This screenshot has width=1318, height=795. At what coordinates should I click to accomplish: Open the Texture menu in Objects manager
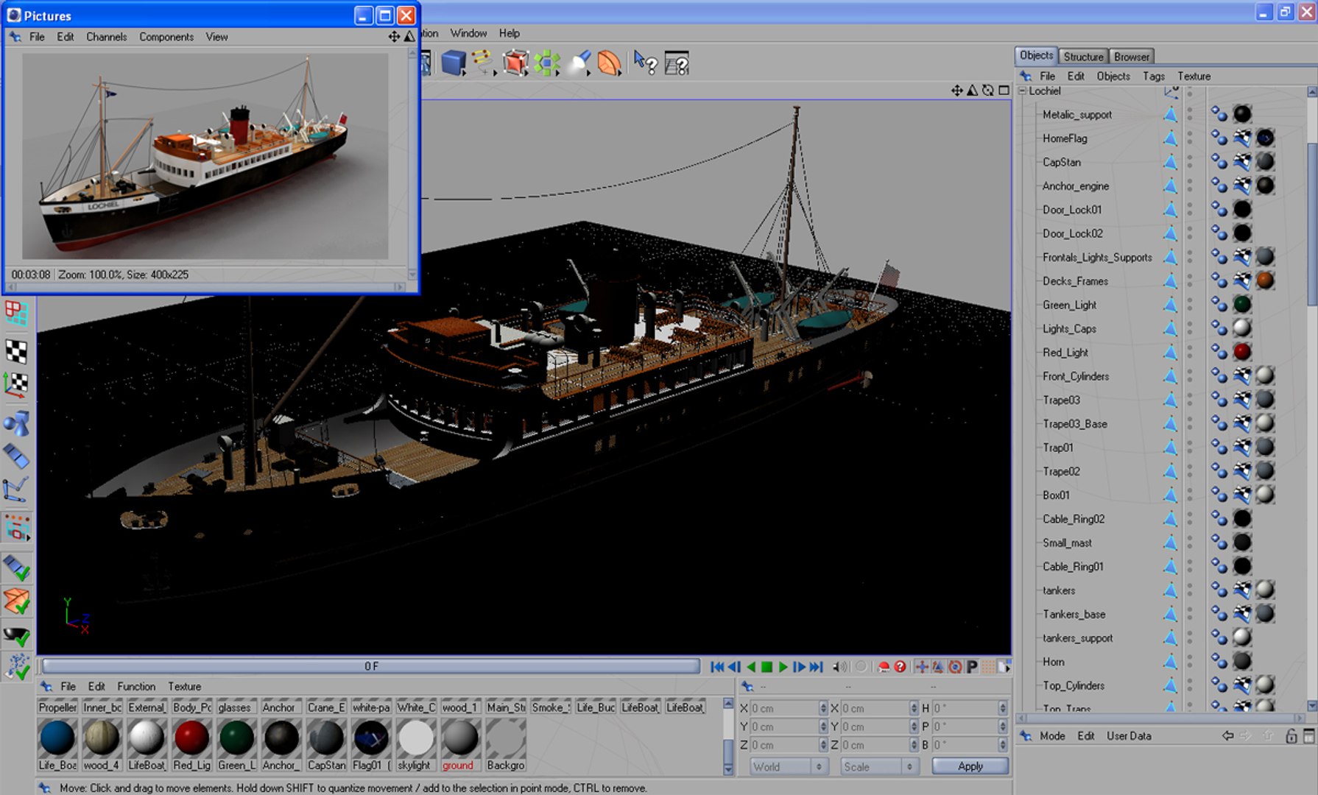(x=1194, y=76)
